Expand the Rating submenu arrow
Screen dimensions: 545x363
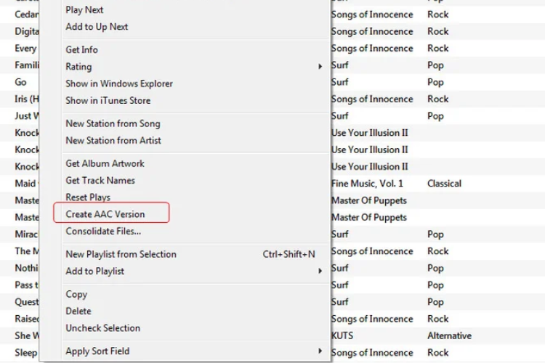tap(320, 67)
